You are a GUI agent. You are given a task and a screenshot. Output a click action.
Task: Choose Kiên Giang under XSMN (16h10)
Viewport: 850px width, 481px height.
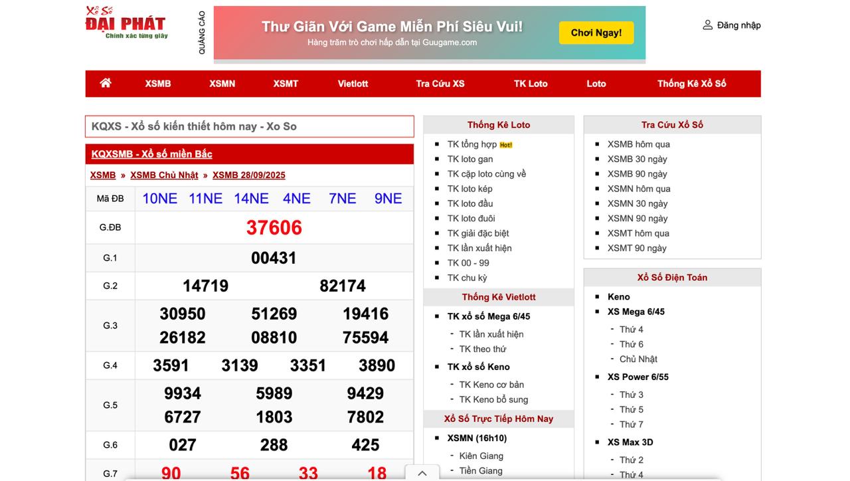click(x=481, y=456)
